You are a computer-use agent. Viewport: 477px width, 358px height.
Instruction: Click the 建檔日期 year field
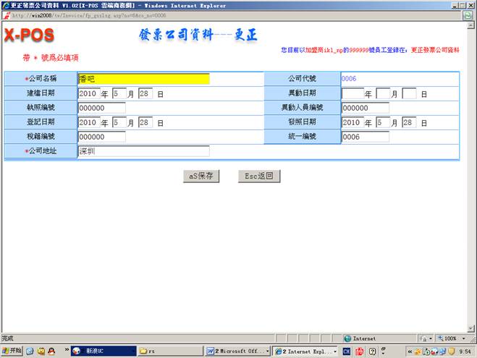[88, 93]
